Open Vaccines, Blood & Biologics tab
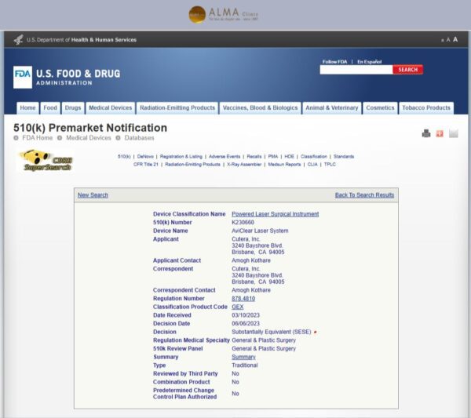 [x=261, y=108]
